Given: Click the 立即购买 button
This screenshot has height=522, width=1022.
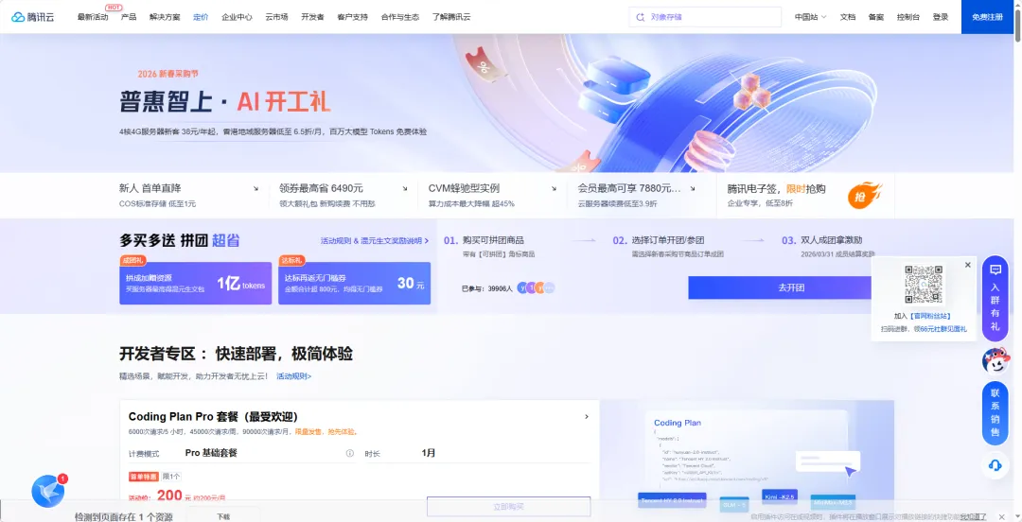Looking at the screenshot, I should point(508,506).
